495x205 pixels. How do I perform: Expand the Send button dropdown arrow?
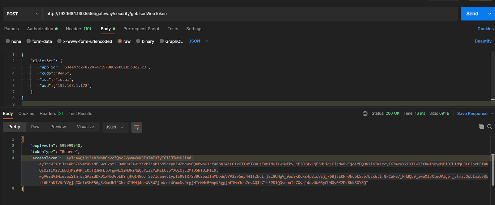(489, 14)
